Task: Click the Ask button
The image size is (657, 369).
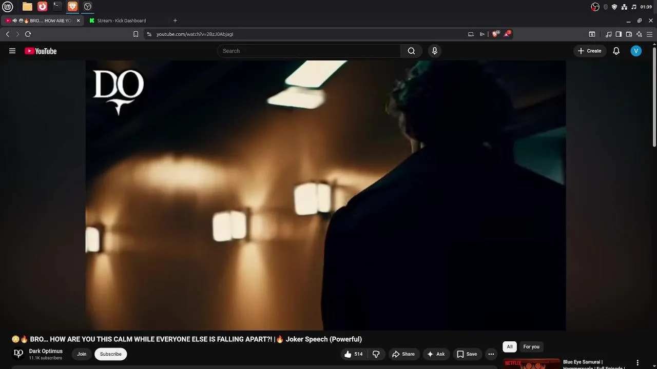Action: (436, 354)
